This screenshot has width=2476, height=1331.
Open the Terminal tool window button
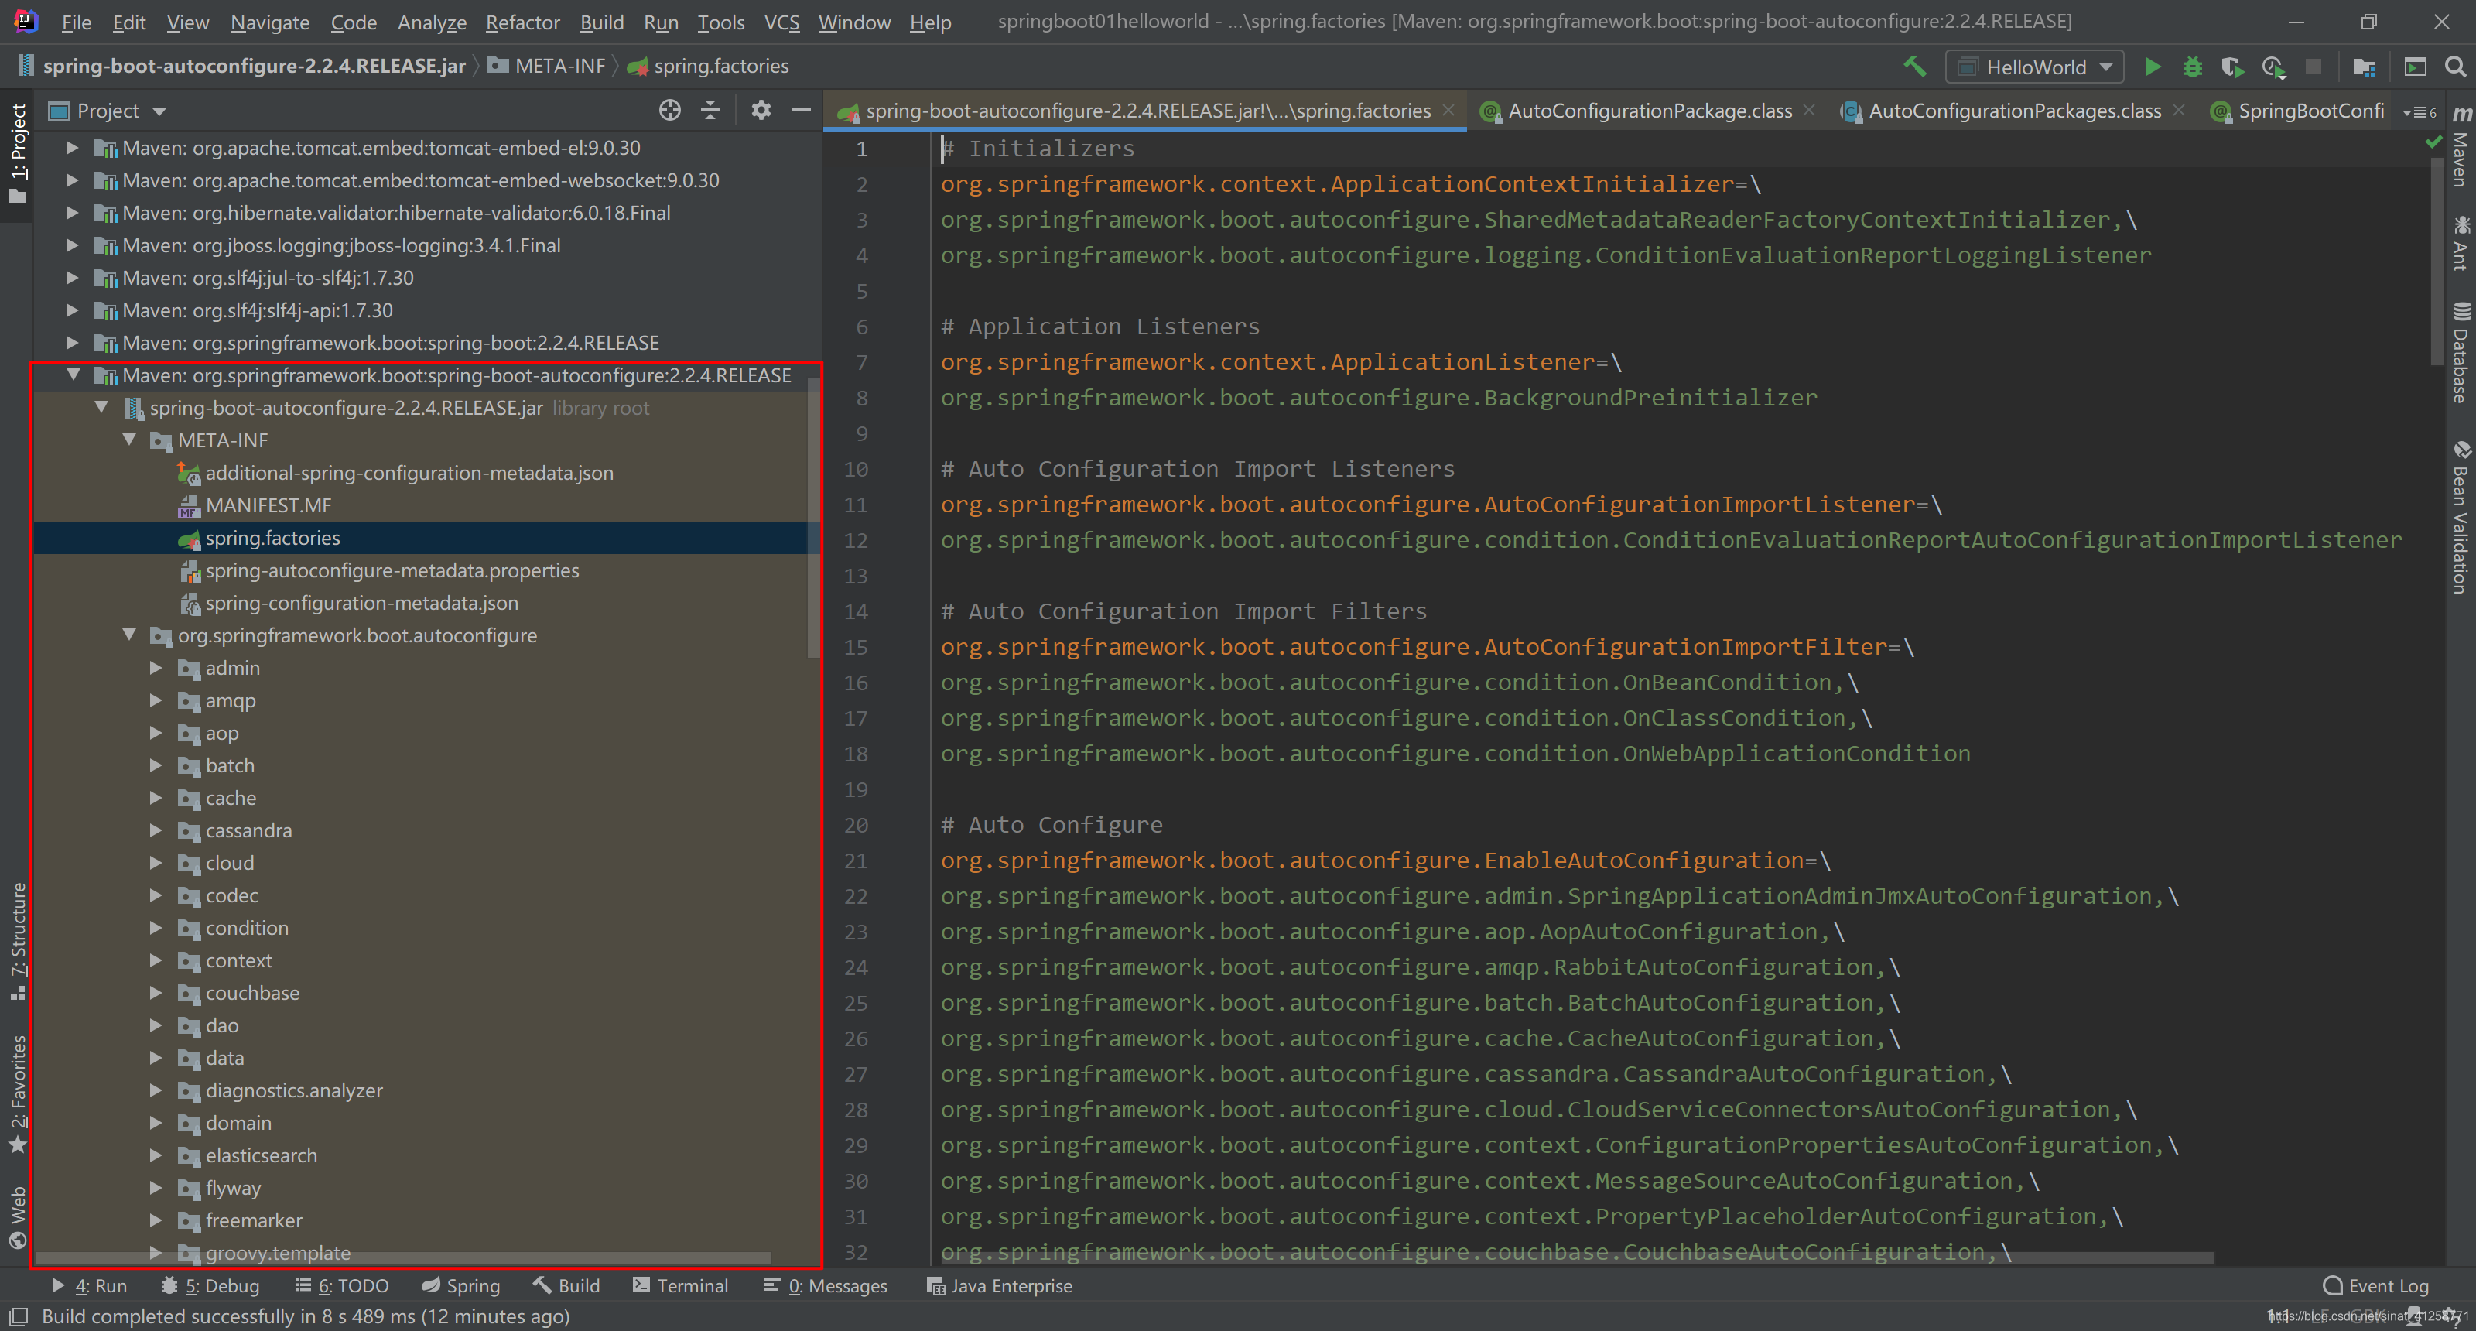[682, 1285]
